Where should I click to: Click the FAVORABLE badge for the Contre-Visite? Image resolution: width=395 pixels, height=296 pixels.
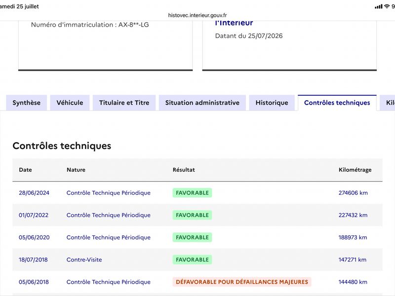[192, 260]
